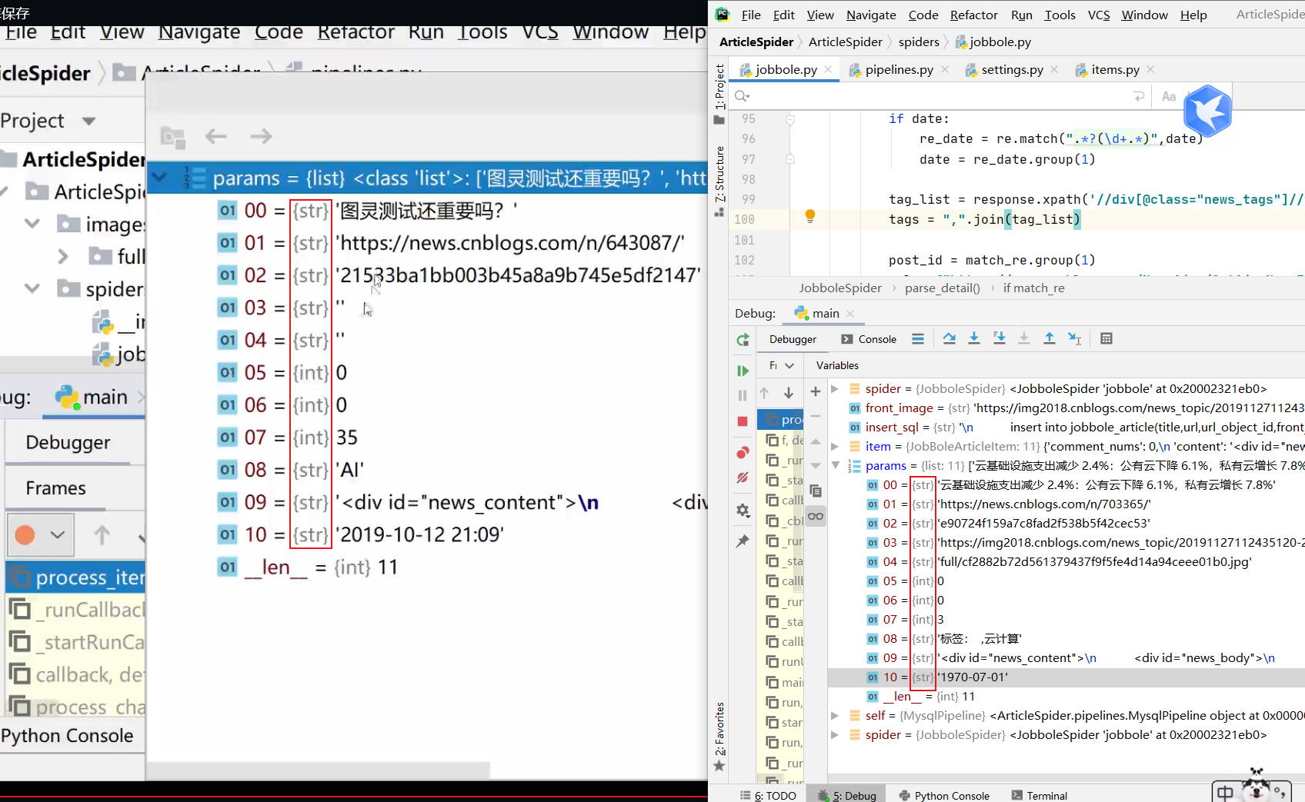
Task: Open the Refactor menu in right window
Action: tap(973, 15)
